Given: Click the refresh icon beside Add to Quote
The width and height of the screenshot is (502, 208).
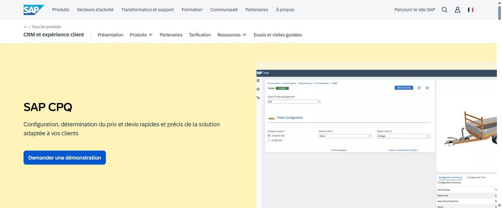Looking at the screenshot, I should click(419, 88).
